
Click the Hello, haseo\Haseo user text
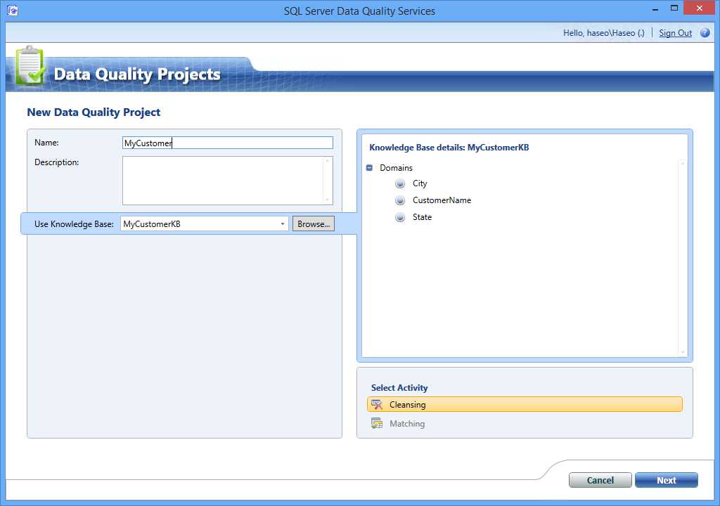pyautogui.click(x=604, y=33)
